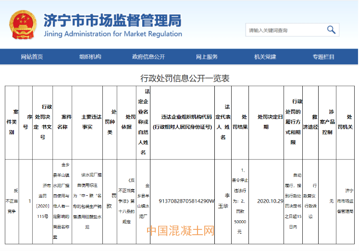Open the 专题栏目 menu item
The height and width of the screenshot is (251, 359).
point(323,57)
